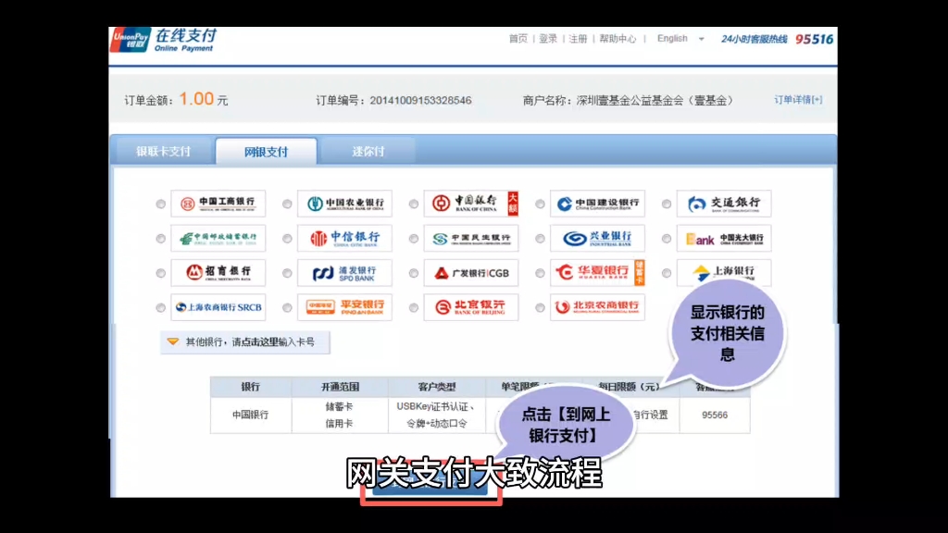Select the 广发银行 CGB logo

tap(471, 273)
